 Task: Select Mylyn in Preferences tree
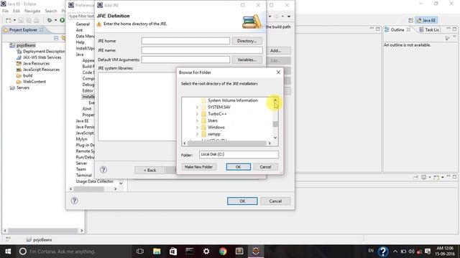[81, 139]
